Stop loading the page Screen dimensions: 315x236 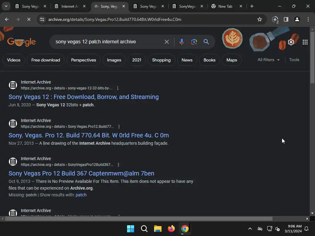click(29, 19)
